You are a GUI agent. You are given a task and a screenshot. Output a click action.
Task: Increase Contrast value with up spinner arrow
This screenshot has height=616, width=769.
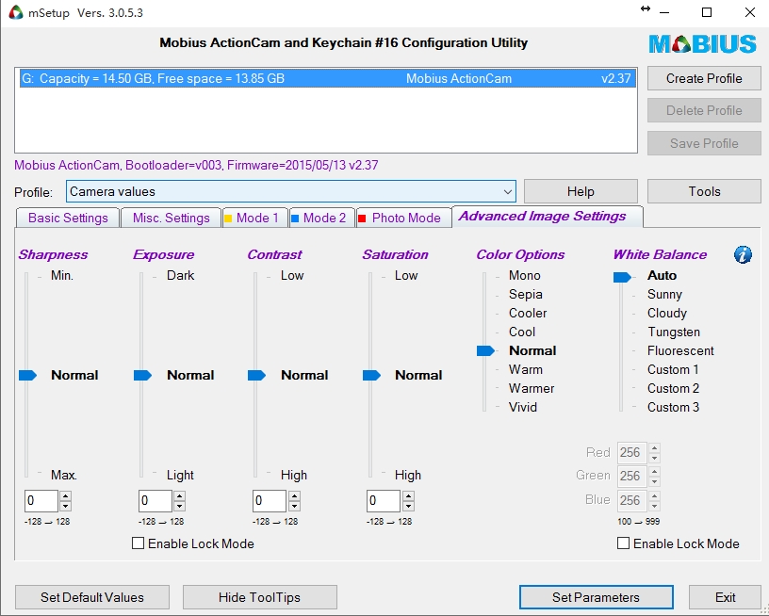coord(294,495)
